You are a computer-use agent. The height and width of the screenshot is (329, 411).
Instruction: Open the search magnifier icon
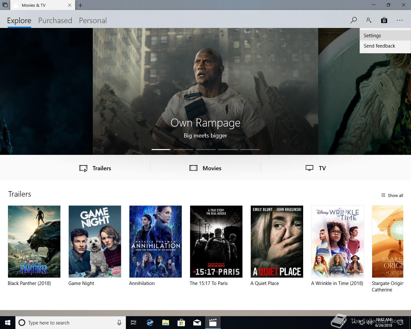pos(353,20)
